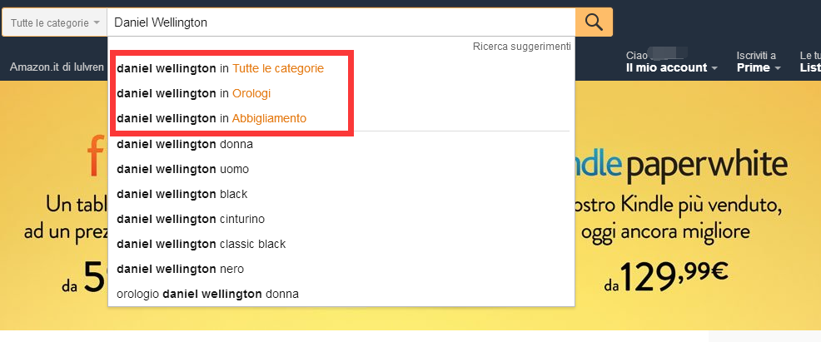Choose the daniel wellington uomo suggestion
Screen dimensions: 821x342
(341, 169)
